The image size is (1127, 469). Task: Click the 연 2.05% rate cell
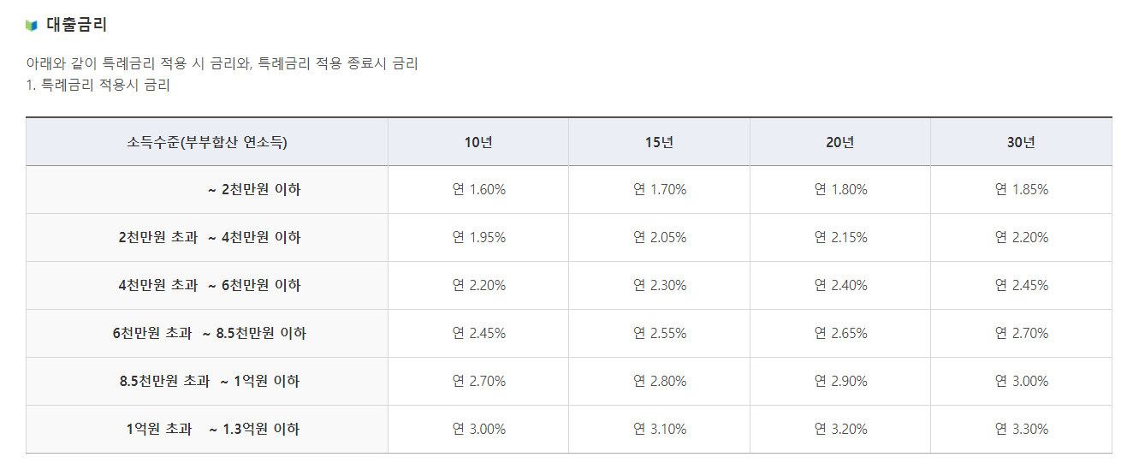[x=659, y=238]
